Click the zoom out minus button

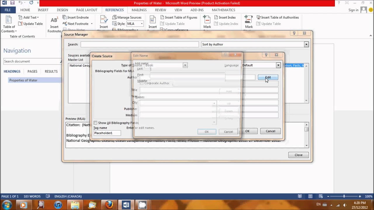(328, 196)
